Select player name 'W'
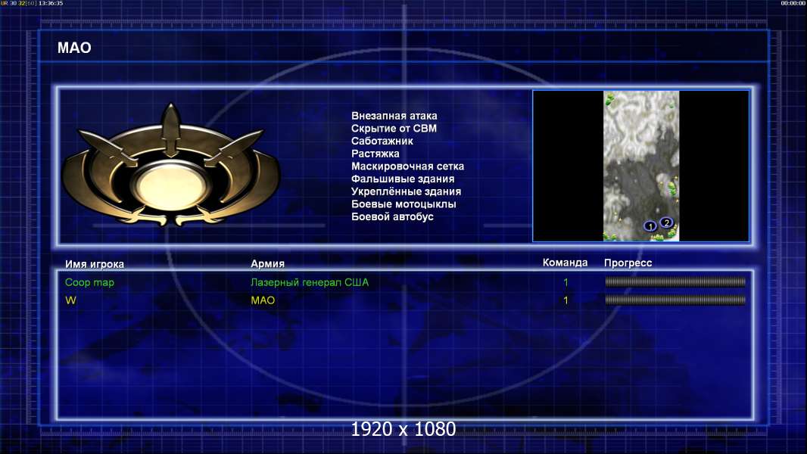807x454 pixels. point(70,300)
